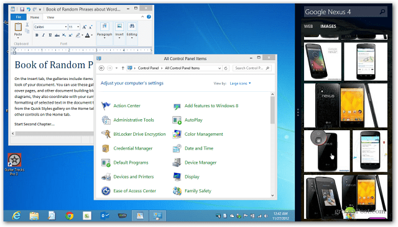Toggle Italic formatting in WordPad
398x227 pixels.
click(44, 35)
